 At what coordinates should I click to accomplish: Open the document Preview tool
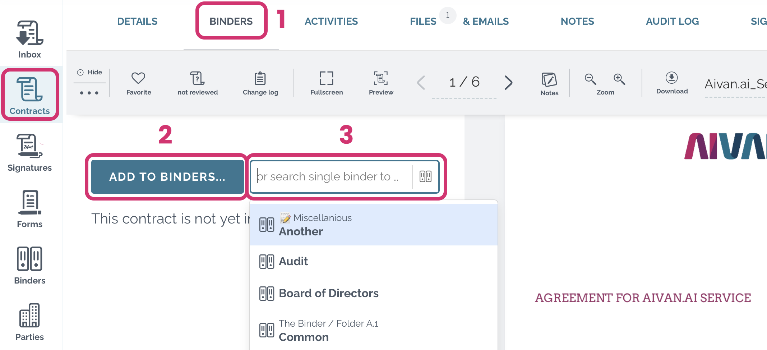click(x=381, y=83)
